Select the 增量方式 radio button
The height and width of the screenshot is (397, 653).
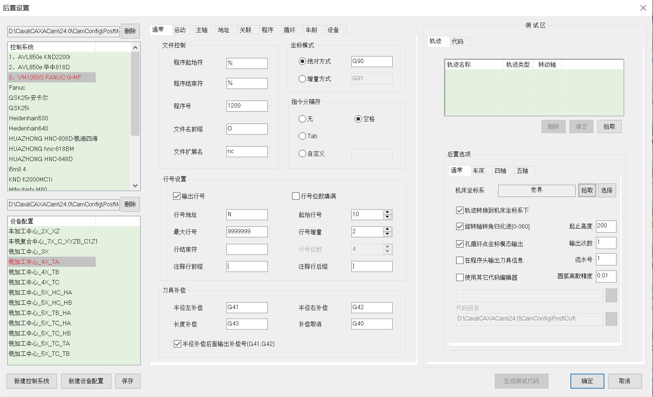[302, 79]
